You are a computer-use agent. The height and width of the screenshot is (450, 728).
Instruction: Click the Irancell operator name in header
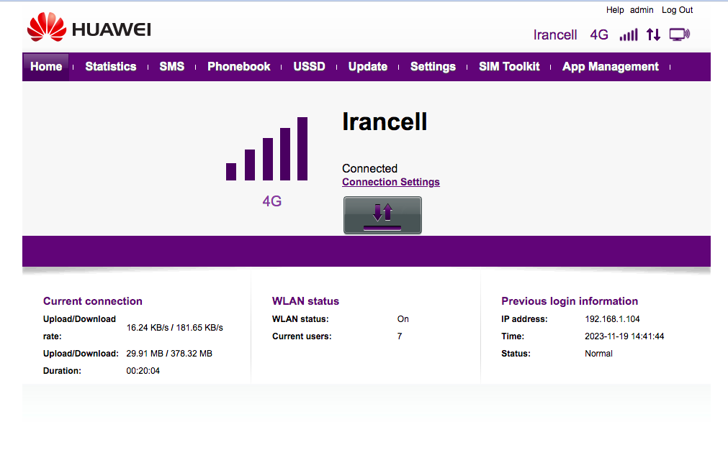(x=555, y=35)
